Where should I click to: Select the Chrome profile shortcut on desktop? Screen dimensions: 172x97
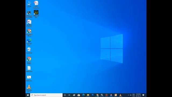coord(29,33)
